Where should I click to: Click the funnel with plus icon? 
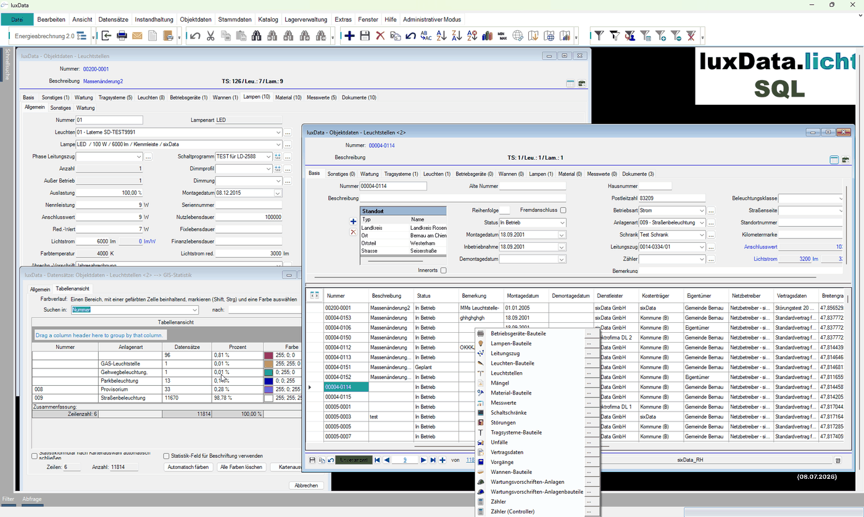(x=660, y=36)
